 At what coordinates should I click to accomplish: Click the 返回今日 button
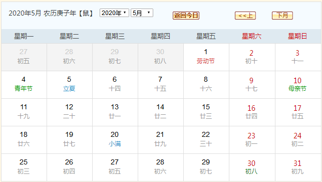coord(186,16)
